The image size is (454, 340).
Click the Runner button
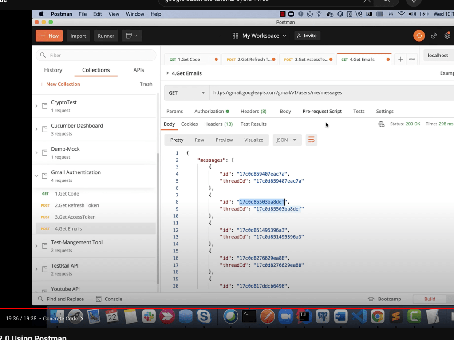[x=106, y=36]
